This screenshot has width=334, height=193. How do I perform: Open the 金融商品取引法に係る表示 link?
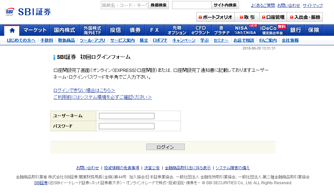188,168
